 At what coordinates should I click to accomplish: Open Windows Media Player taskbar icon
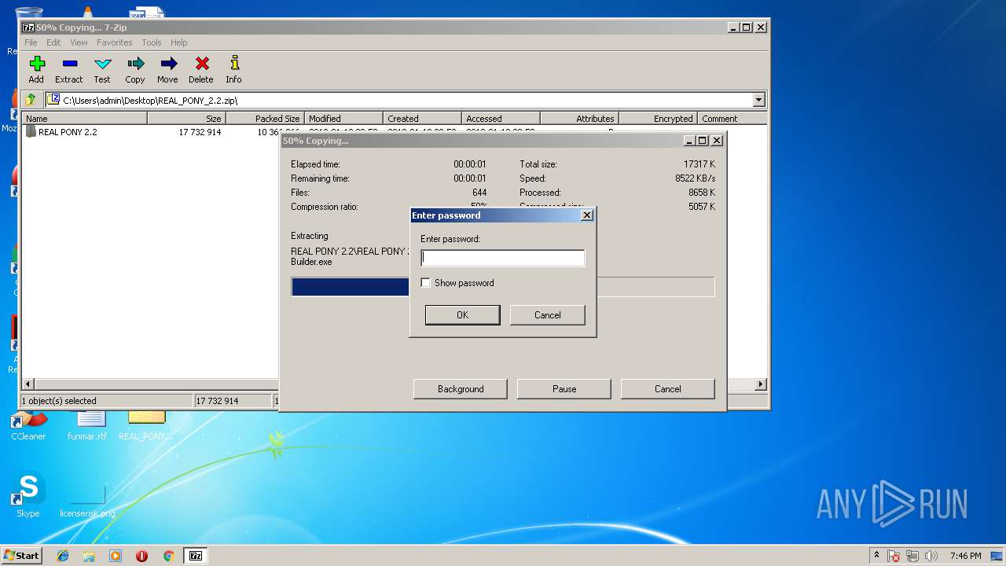[x=116, y=556]
